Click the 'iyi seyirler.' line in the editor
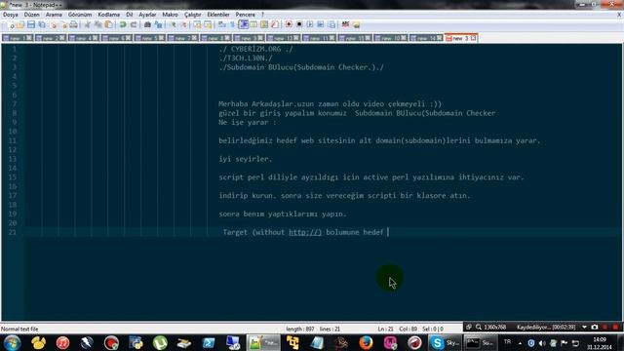Screen dimensions: 624x351 click(245, 159)
